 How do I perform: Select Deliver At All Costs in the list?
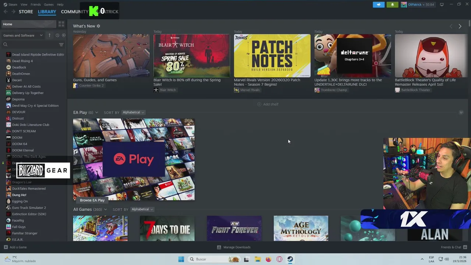(26, 86)
